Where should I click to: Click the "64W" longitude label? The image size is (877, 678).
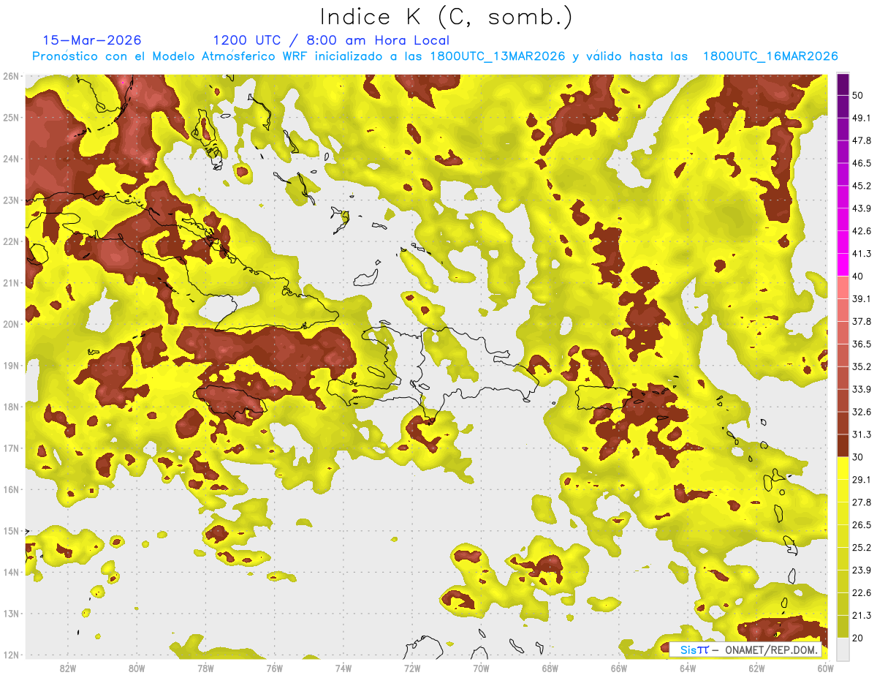(688, 668)
